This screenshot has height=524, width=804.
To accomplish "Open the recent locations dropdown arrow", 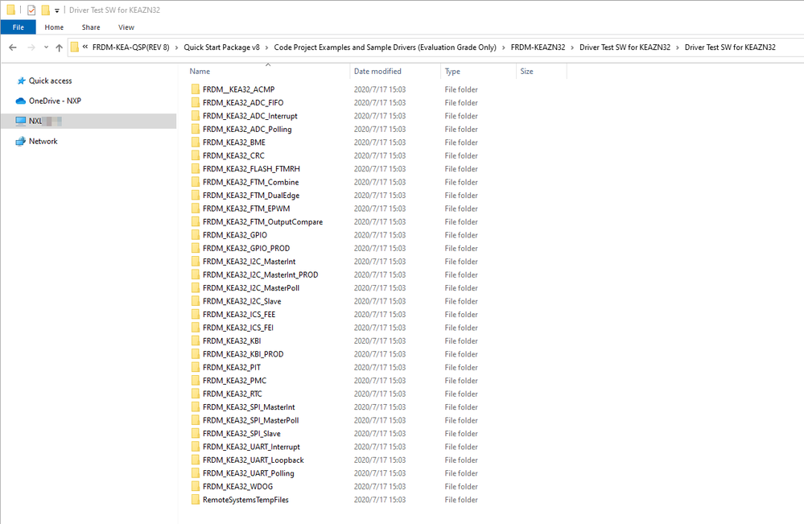I will 46,47.
